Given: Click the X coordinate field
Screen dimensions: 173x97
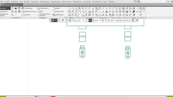Looking at the screenshot, I should 121,20.
